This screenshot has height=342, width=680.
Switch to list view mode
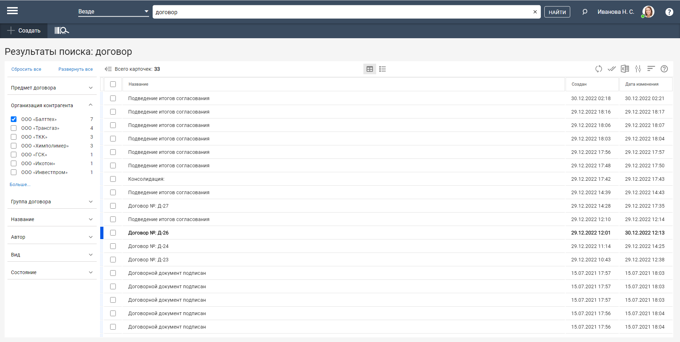coord(382,69)
